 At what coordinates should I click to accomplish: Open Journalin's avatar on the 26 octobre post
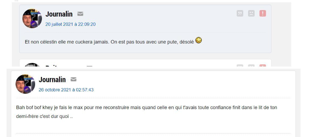point(25,84)
